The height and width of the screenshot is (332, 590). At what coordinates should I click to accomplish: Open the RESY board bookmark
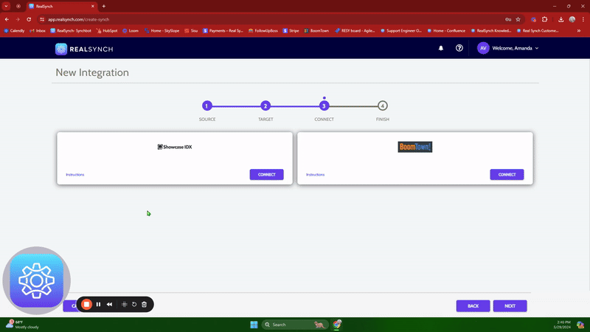(355, 31)
